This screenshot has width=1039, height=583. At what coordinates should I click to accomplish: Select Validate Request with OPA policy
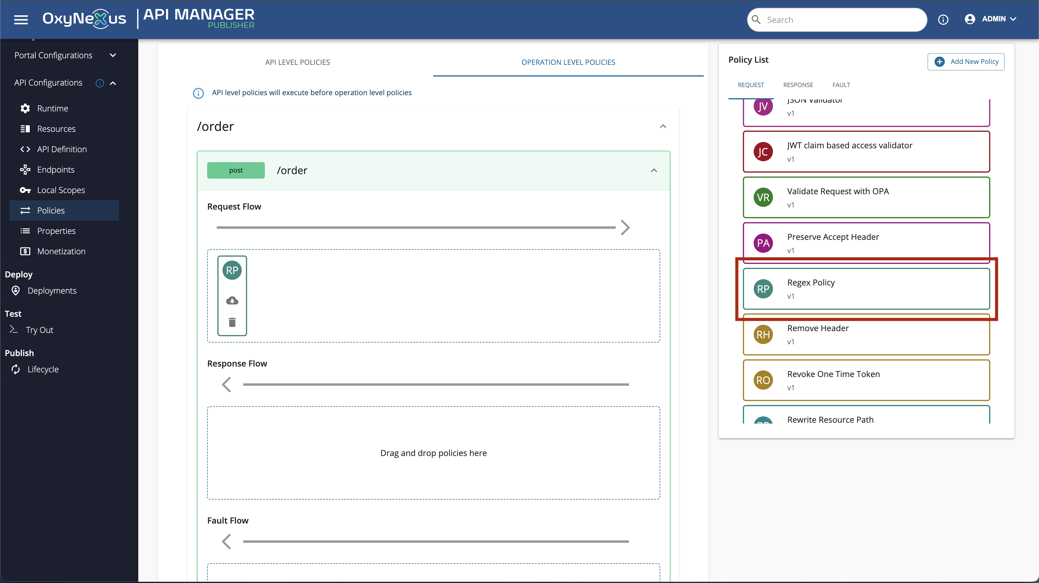[x=866, y=197]
